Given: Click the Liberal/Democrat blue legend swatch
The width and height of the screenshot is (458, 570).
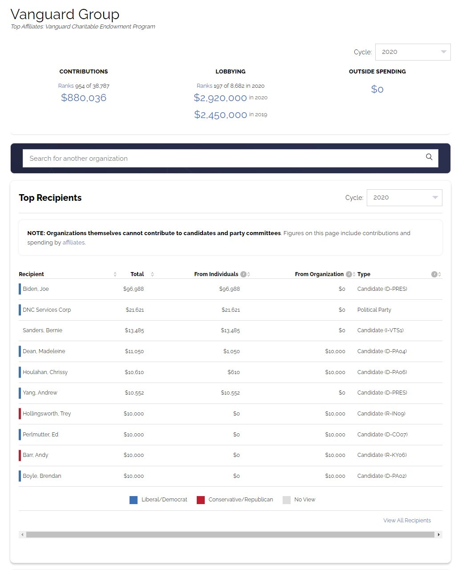Looking at the screenshot, I should (x=134, y=500).
